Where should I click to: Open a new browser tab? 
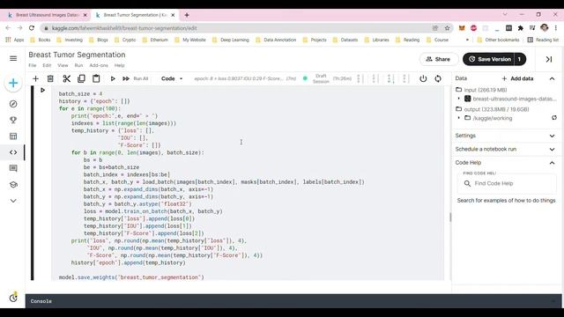tap(187, 15)
